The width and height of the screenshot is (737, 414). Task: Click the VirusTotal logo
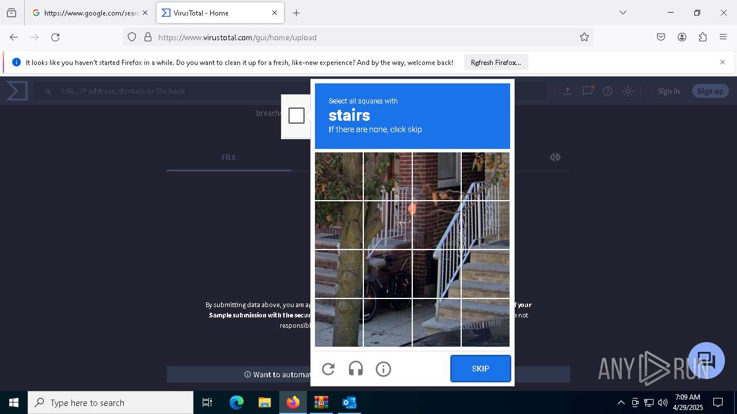pyautogui.click(x=17, y=91)
